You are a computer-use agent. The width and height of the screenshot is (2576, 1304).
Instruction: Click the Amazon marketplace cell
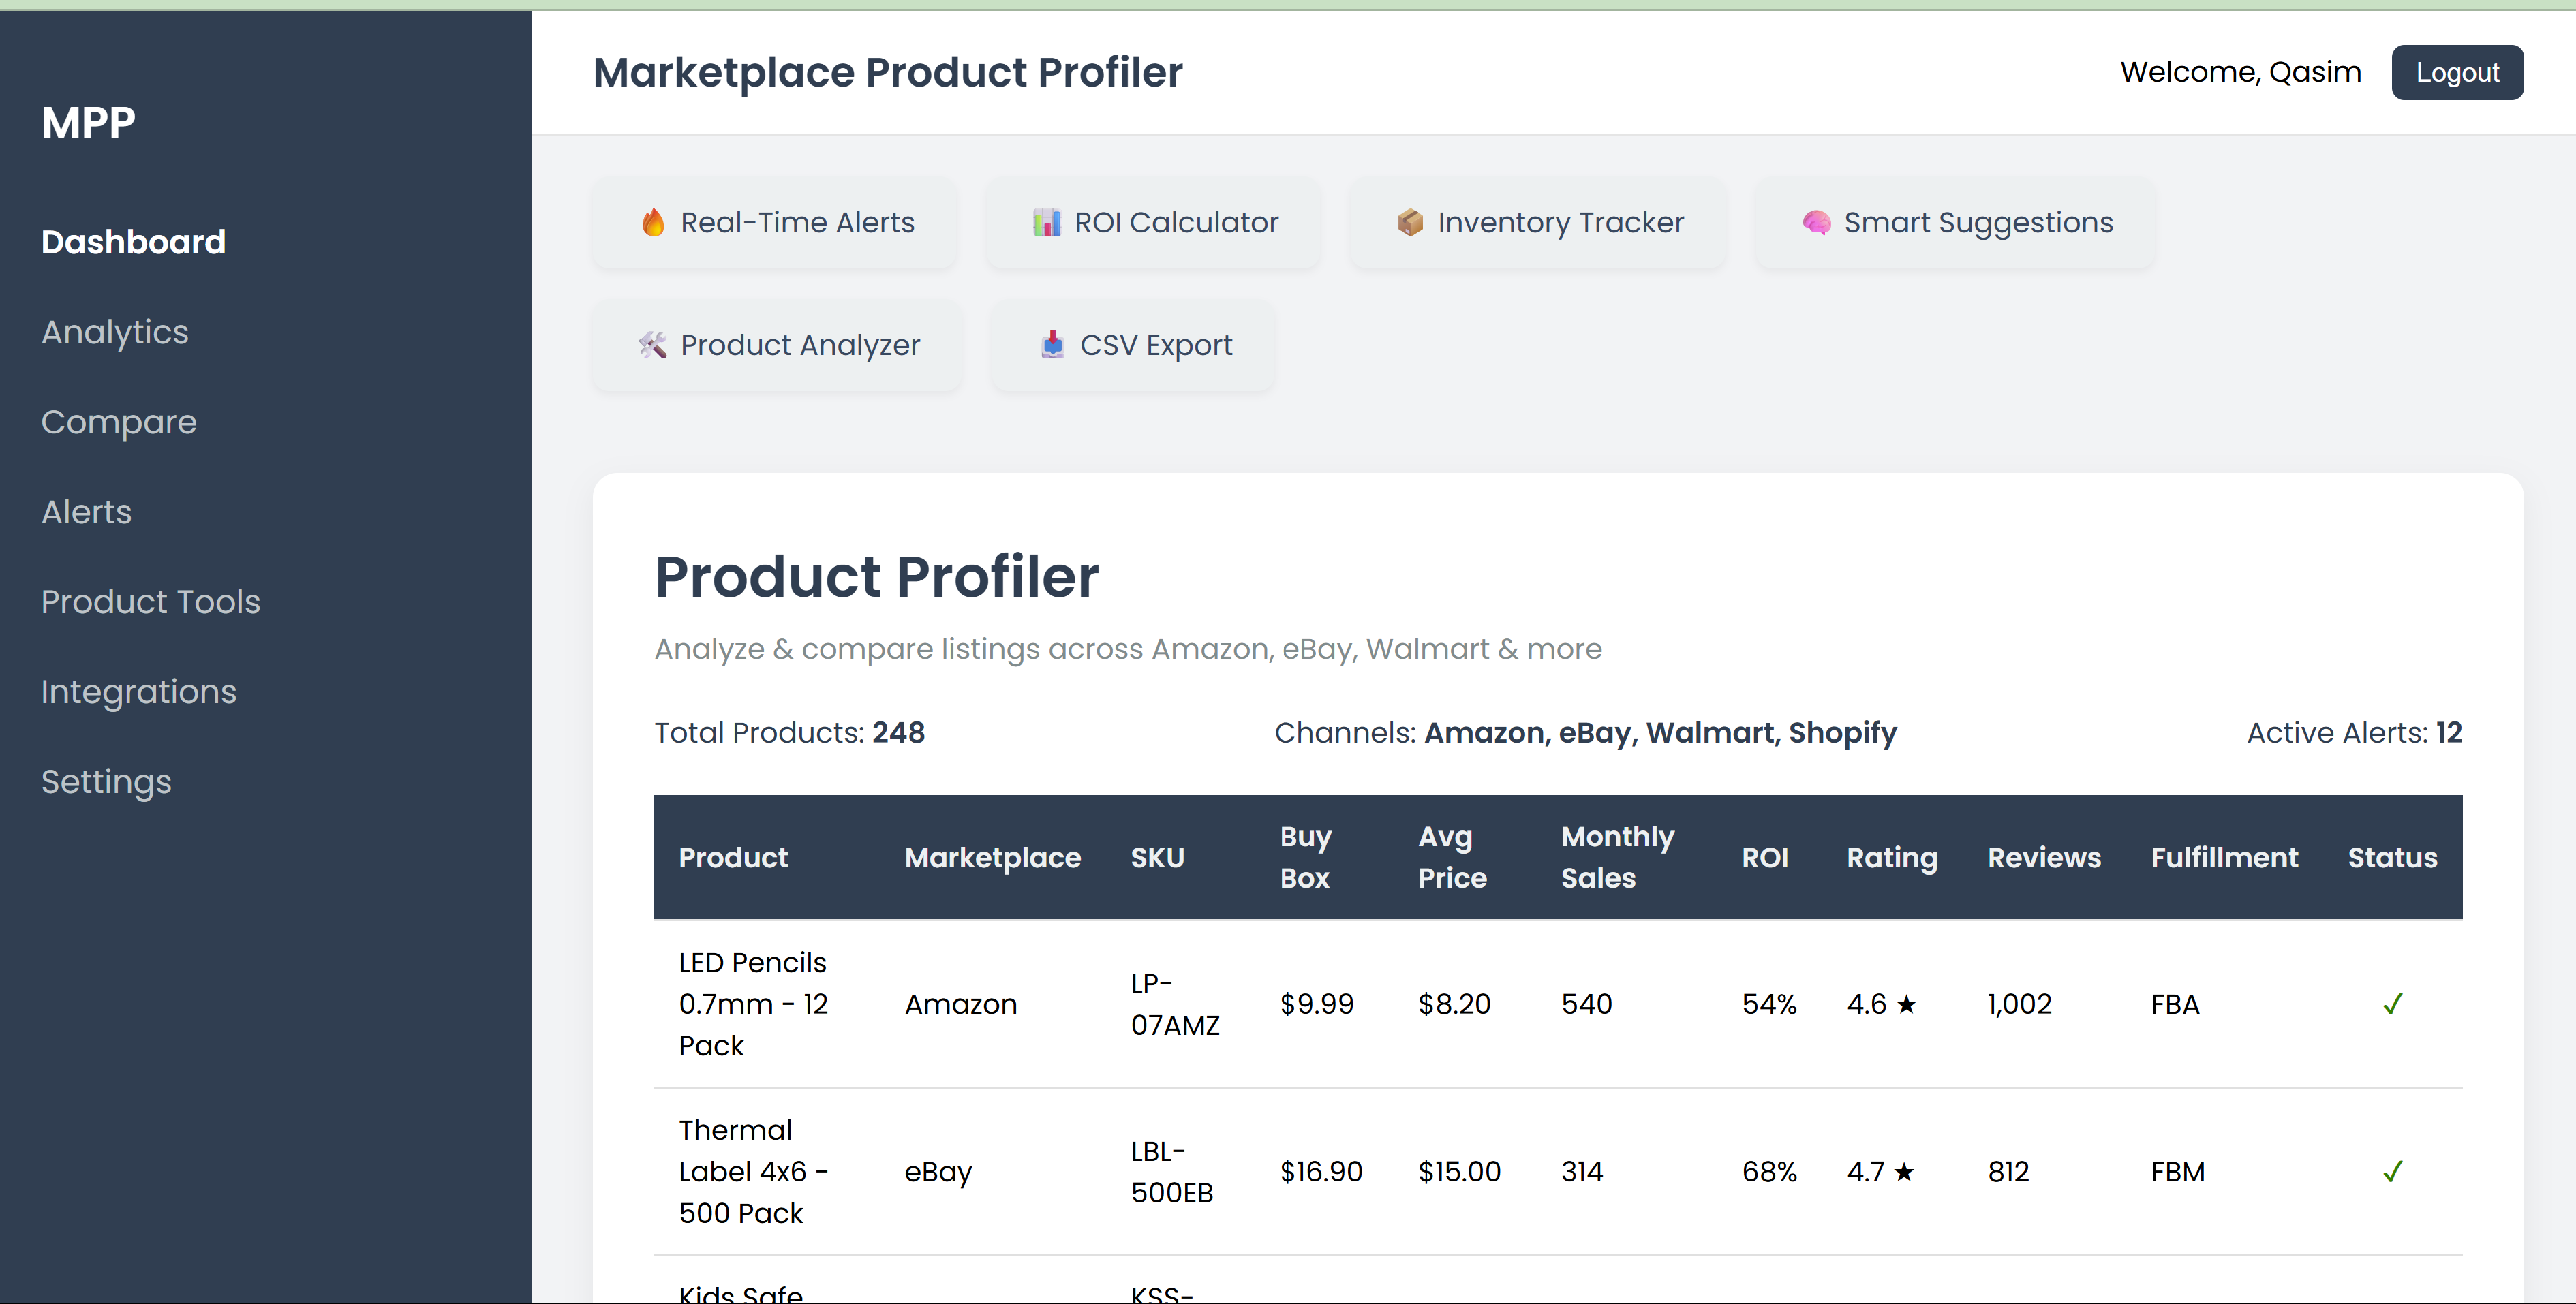tap(961, 1004)
